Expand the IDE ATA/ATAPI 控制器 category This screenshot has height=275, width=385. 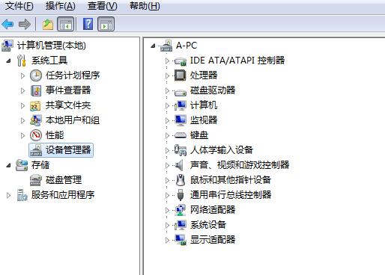[167, 61]
